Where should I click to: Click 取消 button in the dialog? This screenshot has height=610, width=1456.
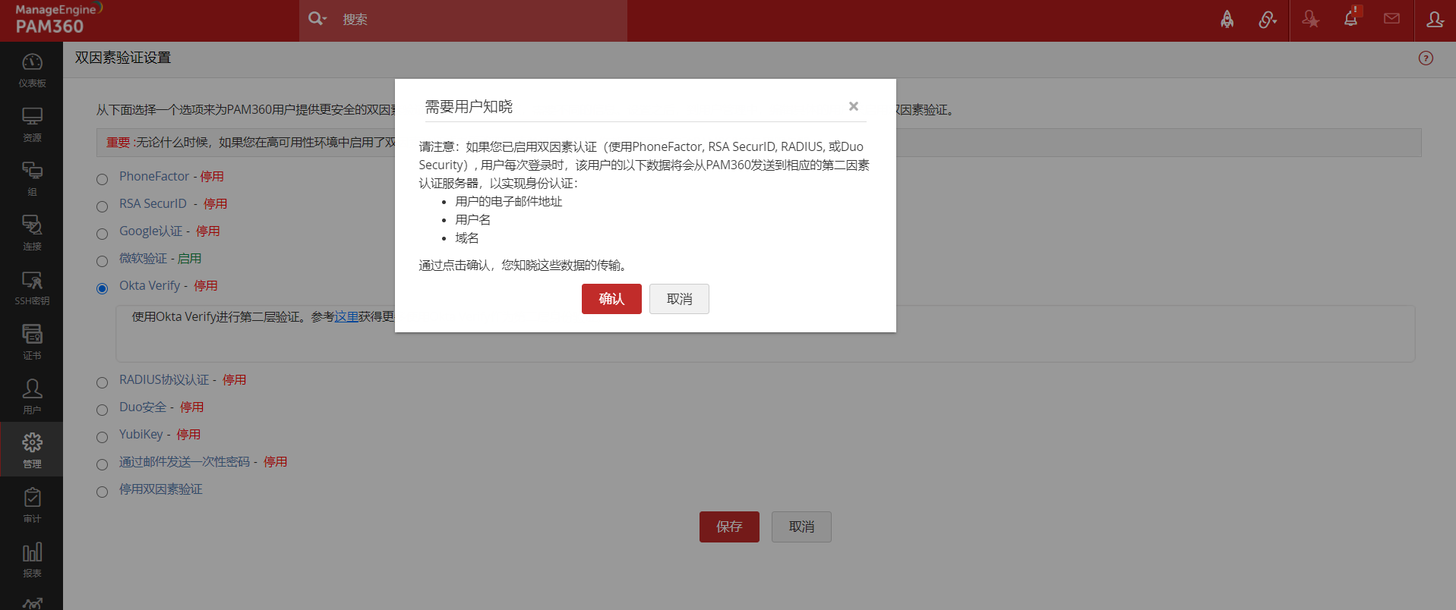click(x=679, y=299)
